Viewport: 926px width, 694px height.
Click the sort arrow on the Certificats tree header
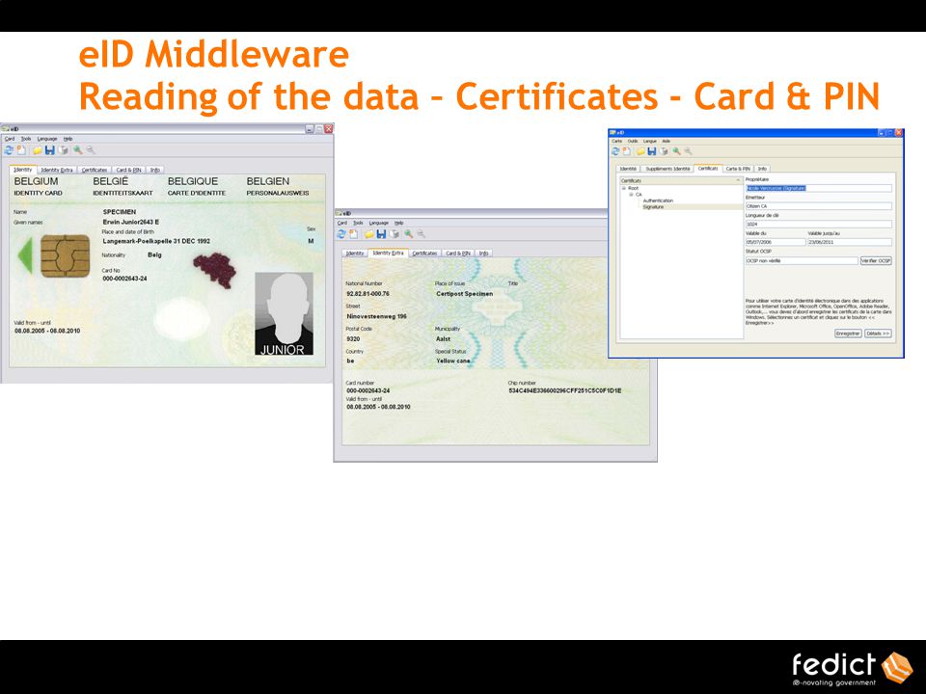738,180
